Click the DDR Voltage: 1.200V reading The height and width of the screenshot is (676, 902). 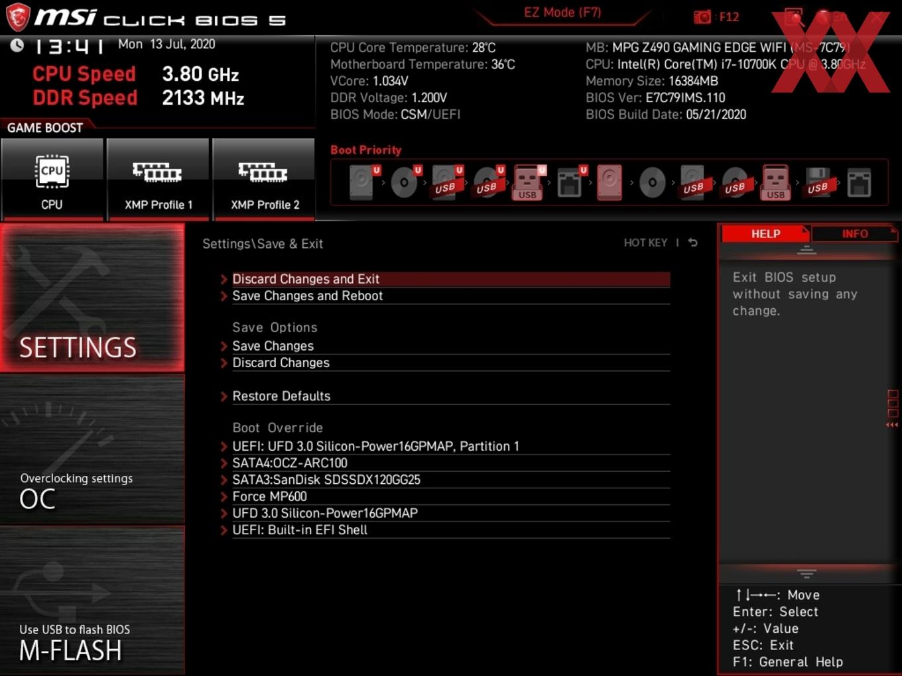(389, 97)
